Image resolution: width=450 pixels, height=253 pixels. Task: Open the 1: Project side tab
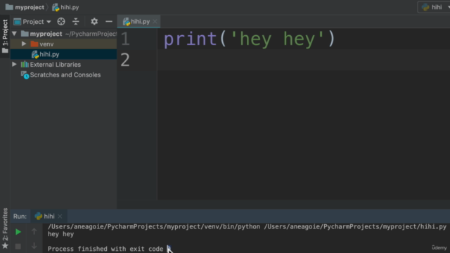[x=5, y=36]
